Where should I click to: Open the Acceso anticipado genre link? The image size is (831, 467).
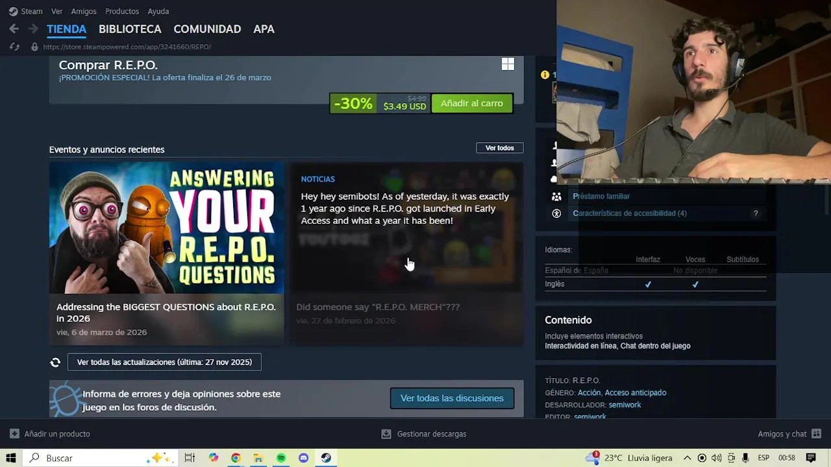tap(636, 393)
